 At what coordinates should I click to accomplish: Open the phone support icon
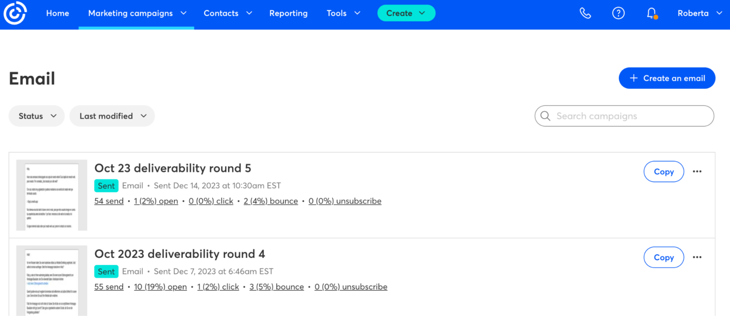[585, 13]
